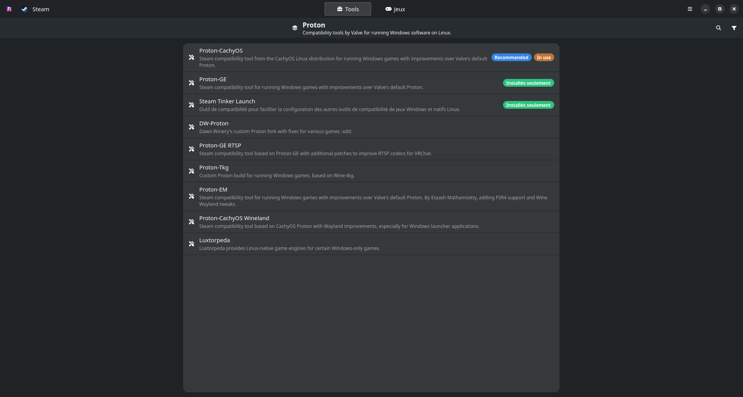Expand the Steam Tinker Launch row
The width and height of the screenshot is (743, 397).
[x=371, y=105]
